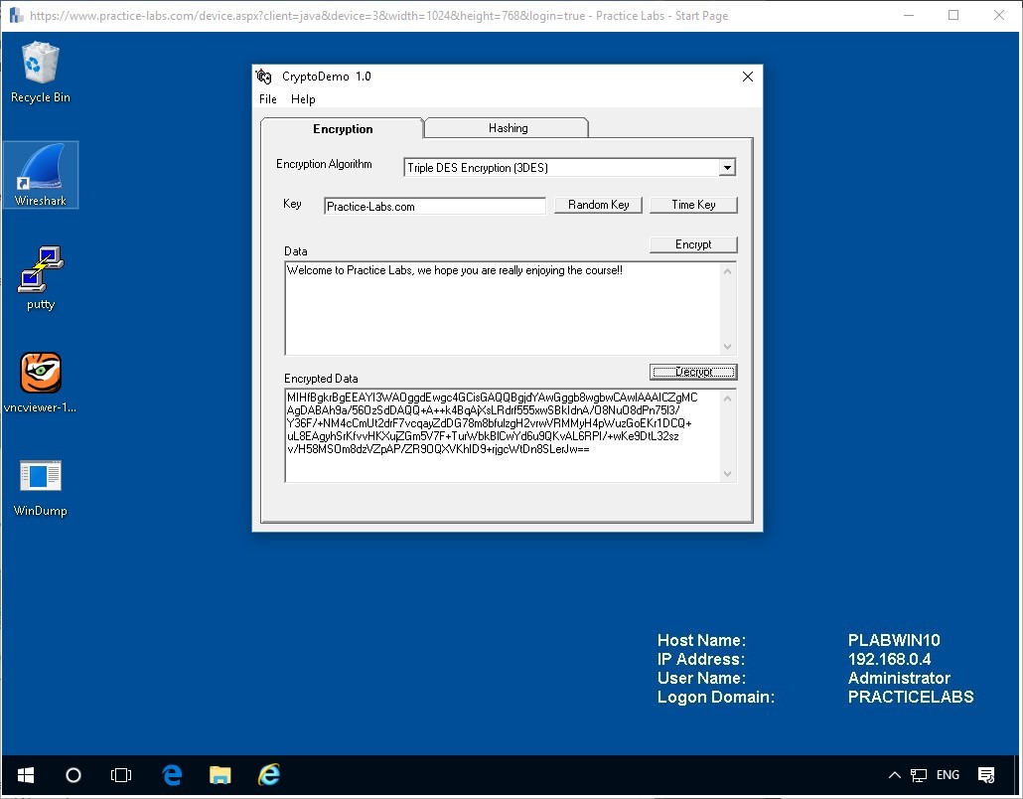Click inside the Key input field
Image resolution: width=1023 pixels, height=799 pixels.
point(434,205)
